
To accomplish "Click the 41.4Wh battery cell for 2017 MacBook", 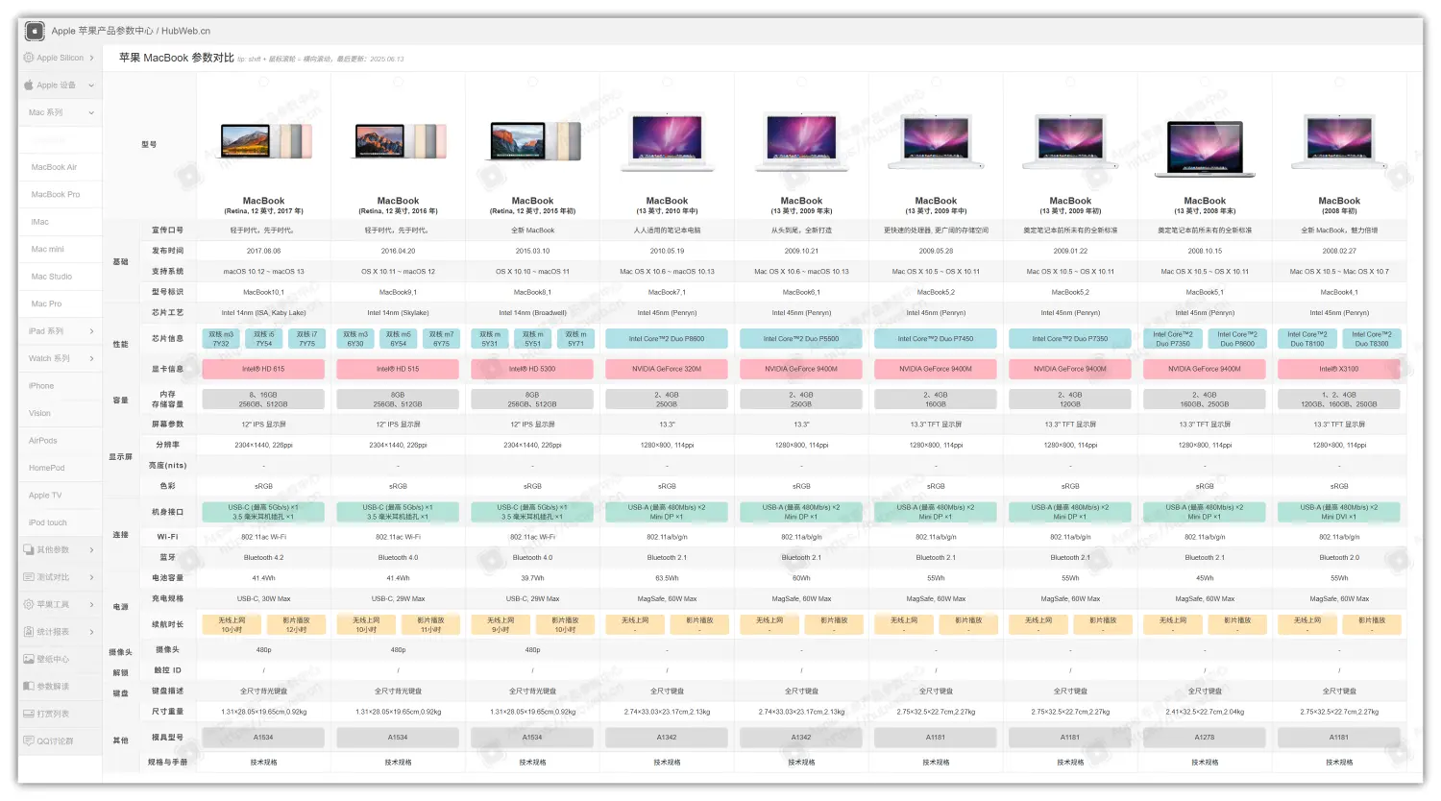I will pyautogui.click(x=264, y=578).
